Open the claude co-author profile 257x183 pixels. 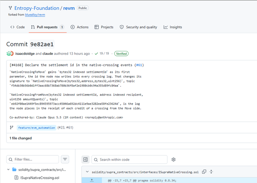coord(48,54)
